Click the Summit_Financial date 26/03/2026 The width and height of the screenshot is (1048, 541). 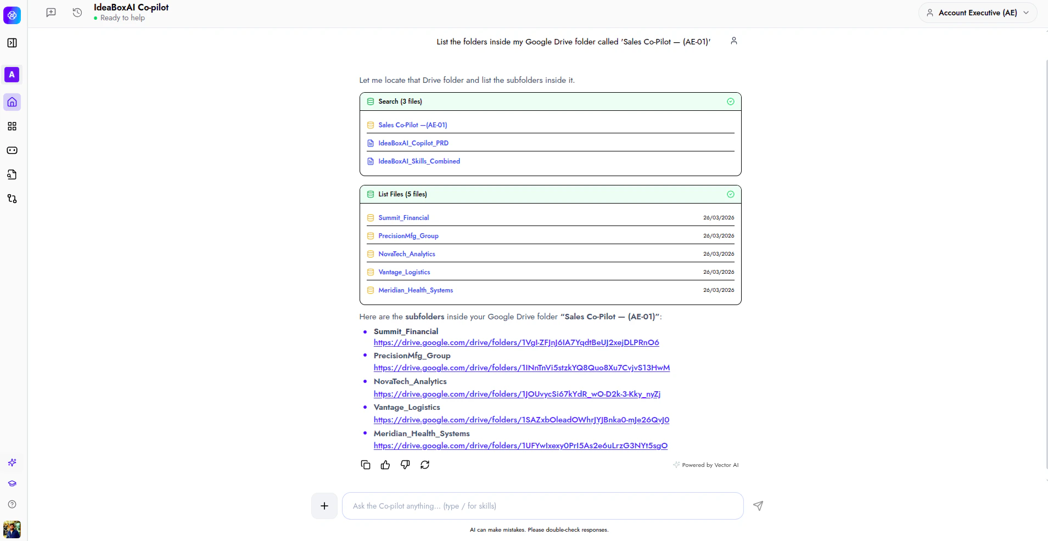pyautogui.click(x=719, y=218)
